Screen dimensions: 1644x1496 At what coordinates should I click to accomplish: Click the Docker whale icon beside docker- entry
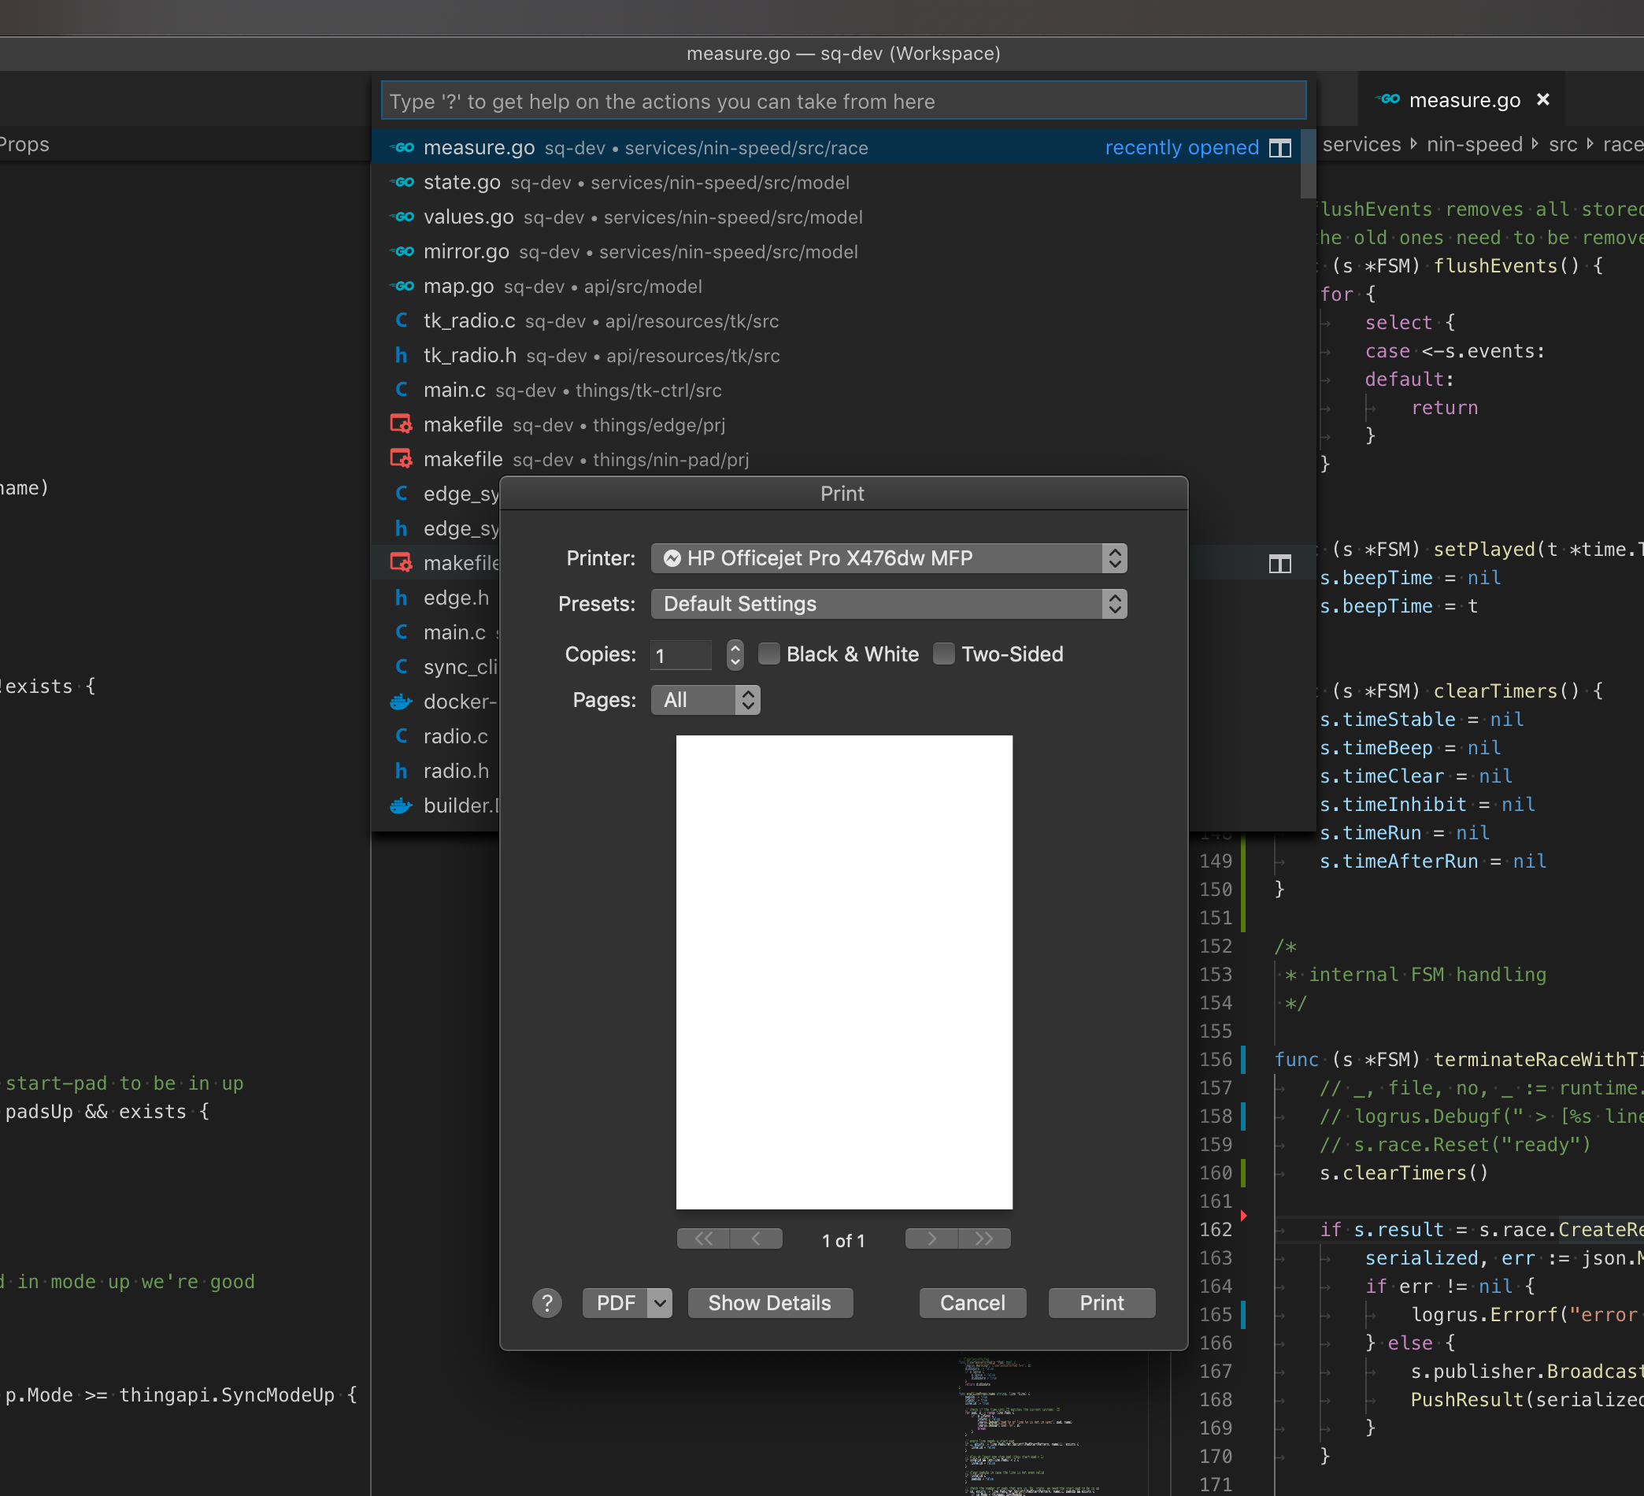(401, 702)
